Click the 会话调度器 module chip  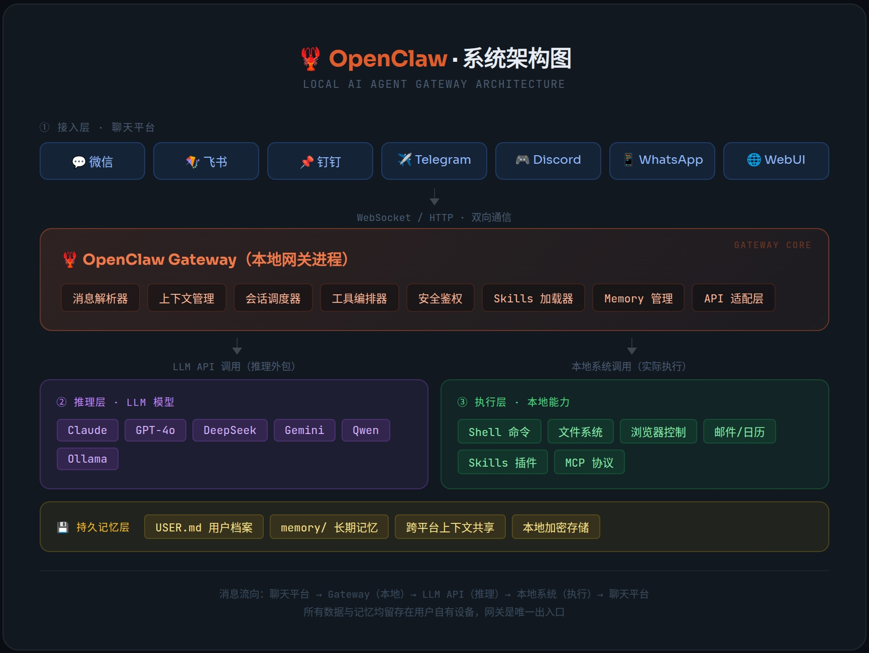(273, 298)
